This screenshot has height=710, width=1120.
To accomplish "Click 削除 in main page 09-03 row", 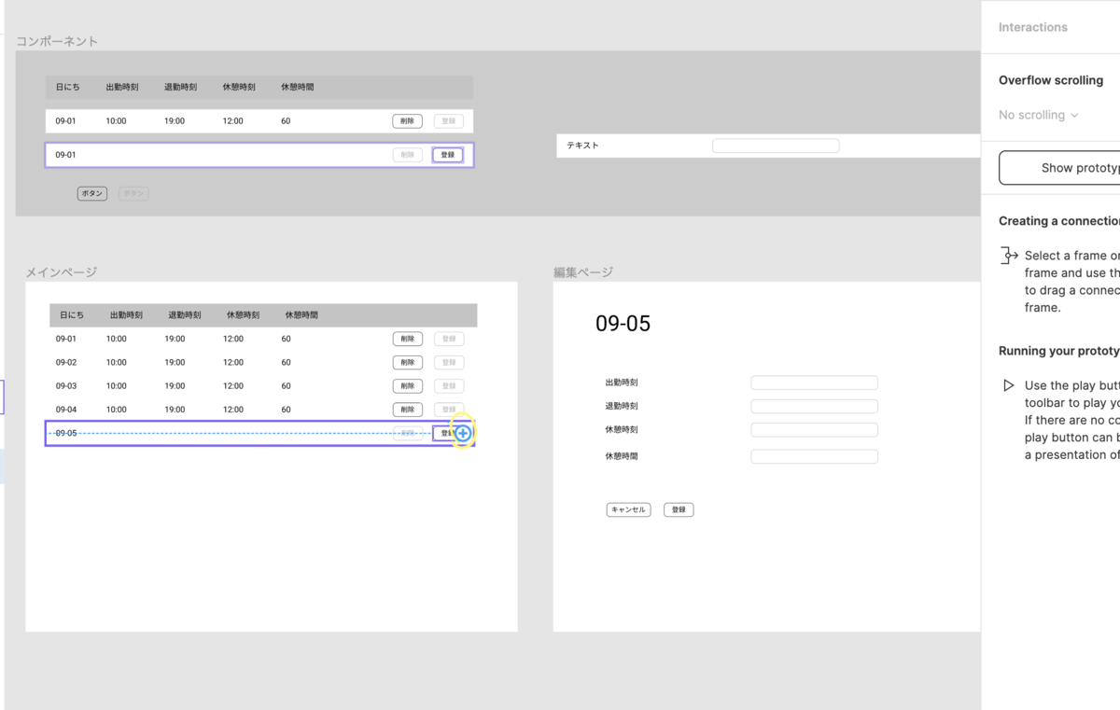I will [407, 386].
